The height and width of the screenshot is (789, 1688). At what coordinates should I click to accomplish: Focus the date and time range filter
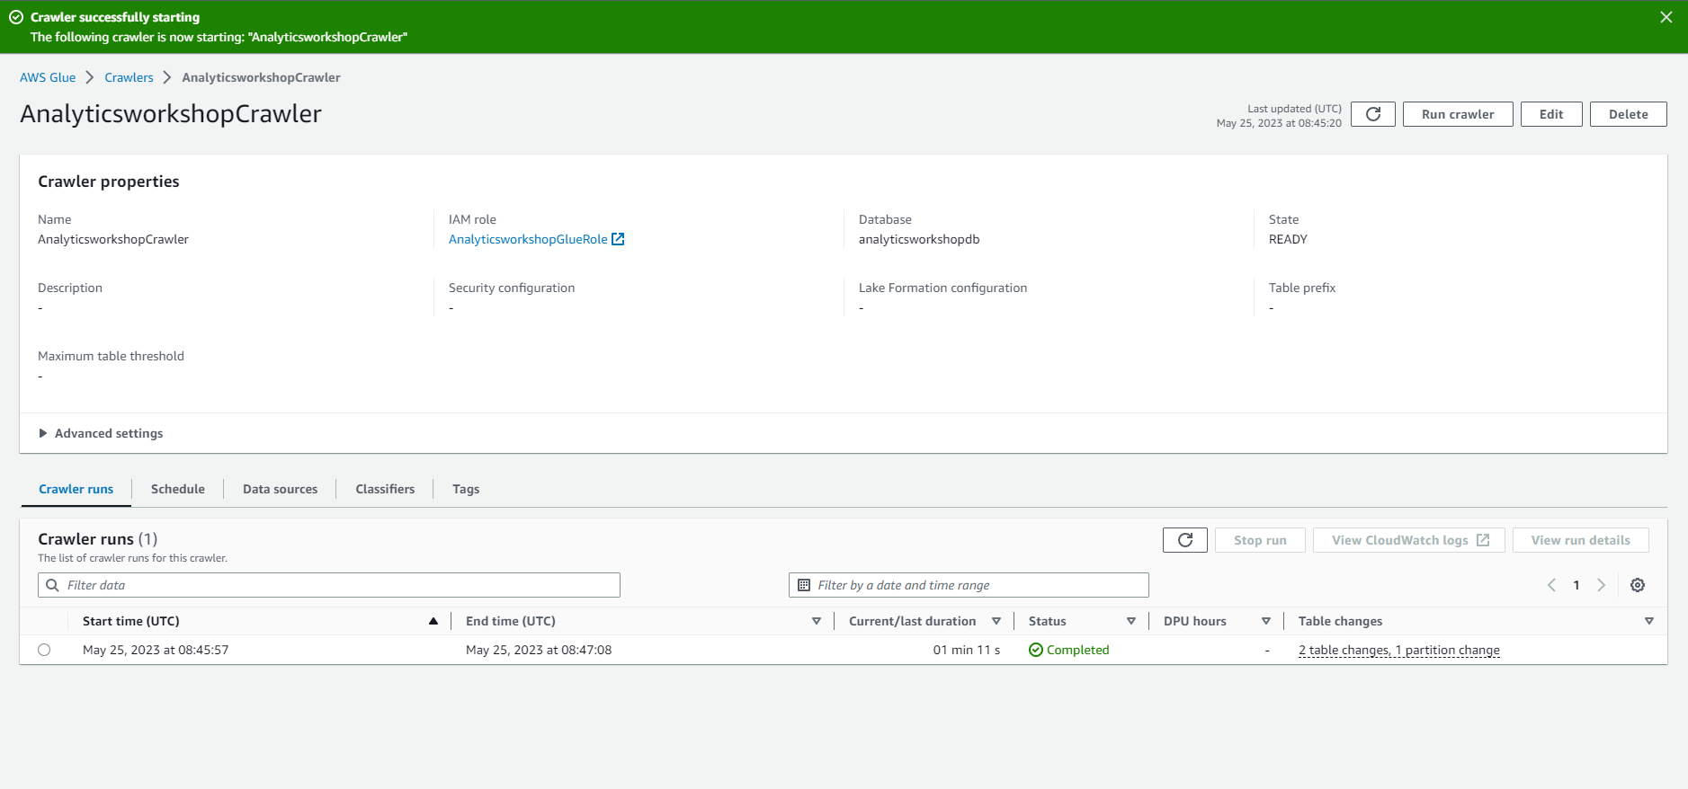pyautogui.click(x=969, y=585)
